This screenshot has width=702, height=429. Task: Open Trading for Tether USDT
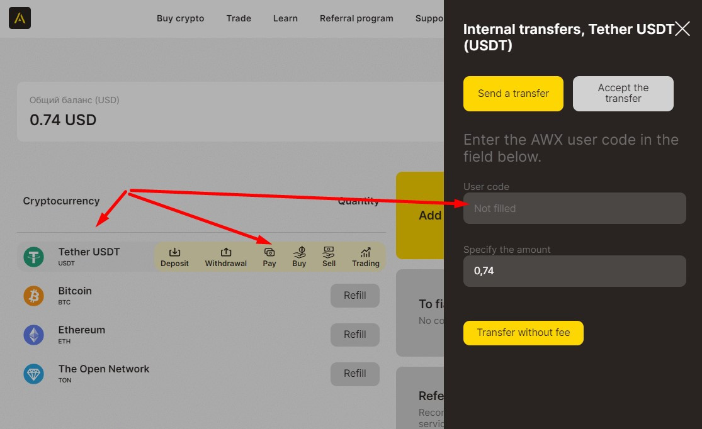[x=365, y=257]
